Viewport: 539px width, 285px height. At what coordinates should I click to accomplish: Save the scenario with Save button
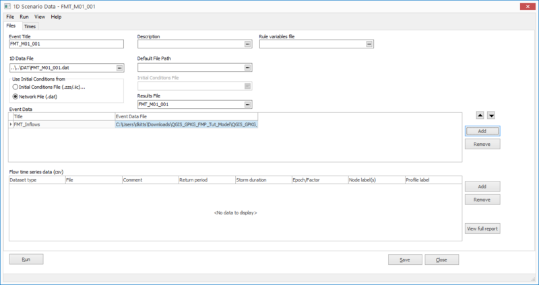[405, 259]
